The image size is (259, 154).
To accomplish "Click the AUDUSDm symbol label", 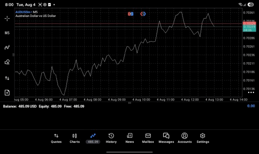I will coord(23,12).
